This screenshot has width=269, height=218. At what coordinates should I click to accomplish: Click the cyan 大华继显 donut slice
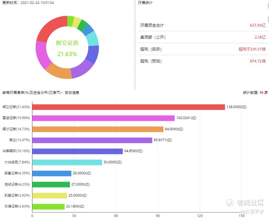point(93,39)
